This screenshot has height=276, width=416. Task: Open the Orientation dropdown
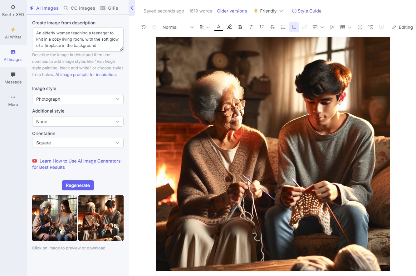(77, 143)
